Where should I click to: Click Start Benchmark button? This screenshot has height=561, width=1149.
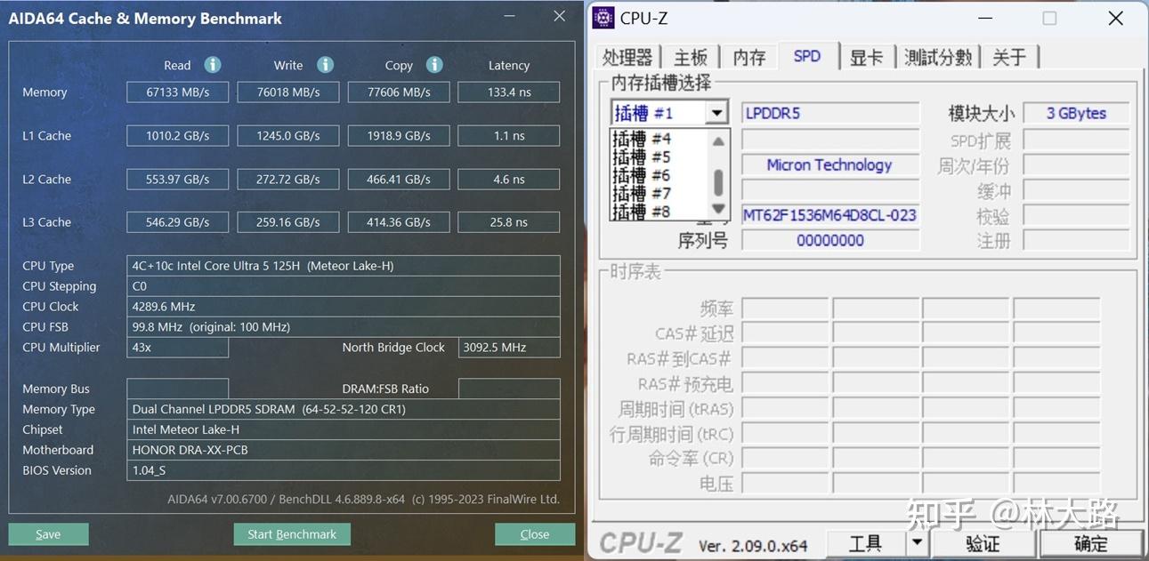coord(292,534)
